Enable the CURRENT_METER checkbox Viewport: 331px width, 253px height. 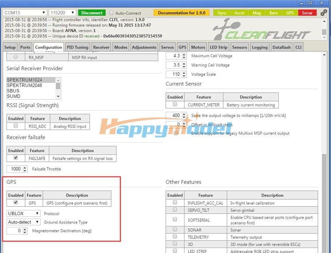click(175, 104)
